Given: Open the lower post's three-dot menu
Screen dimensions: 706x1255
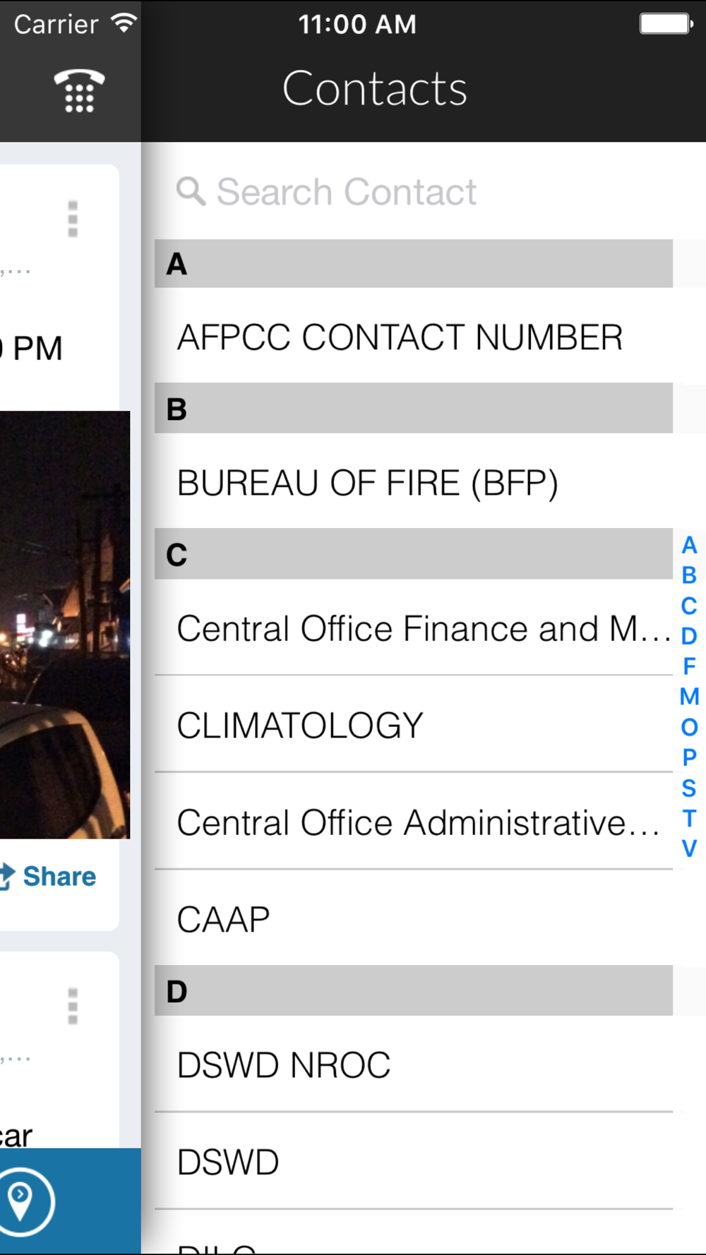Looking at the screenshot, I should (x=73, y=1006).
